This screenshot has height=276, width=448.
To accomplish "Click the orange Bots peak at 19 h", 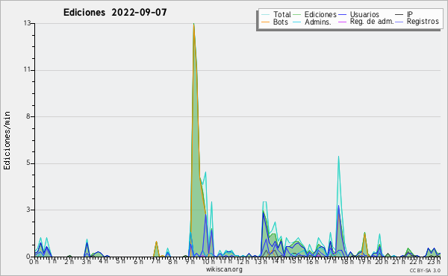I will pyautogui.click(x=364, y=233).
